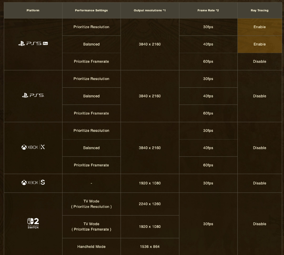Click Switch 2 2240 x 1260 resolution
Viewport: 284px width, 255px height.
click(150, 204)
